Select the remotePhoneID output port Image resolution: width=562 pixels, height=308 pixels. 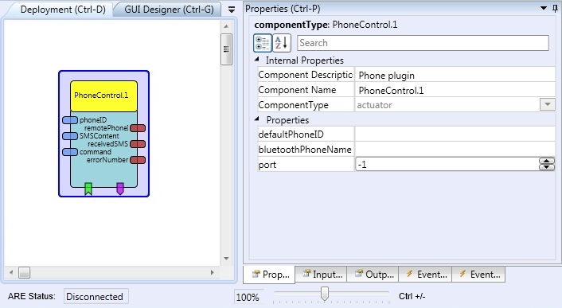pos(138,128)
